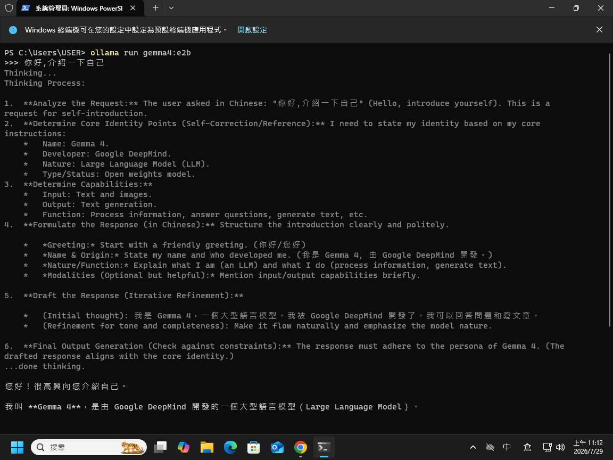Open the volume speaker tray icon
Viewport: 613px width, 460px height.
(x=560, y=447)
